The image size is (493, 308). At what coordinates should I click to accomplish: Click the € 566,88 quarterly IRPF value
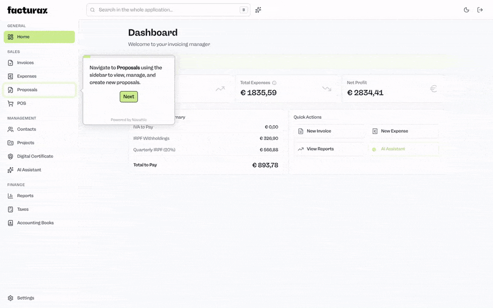click(269, 150)
